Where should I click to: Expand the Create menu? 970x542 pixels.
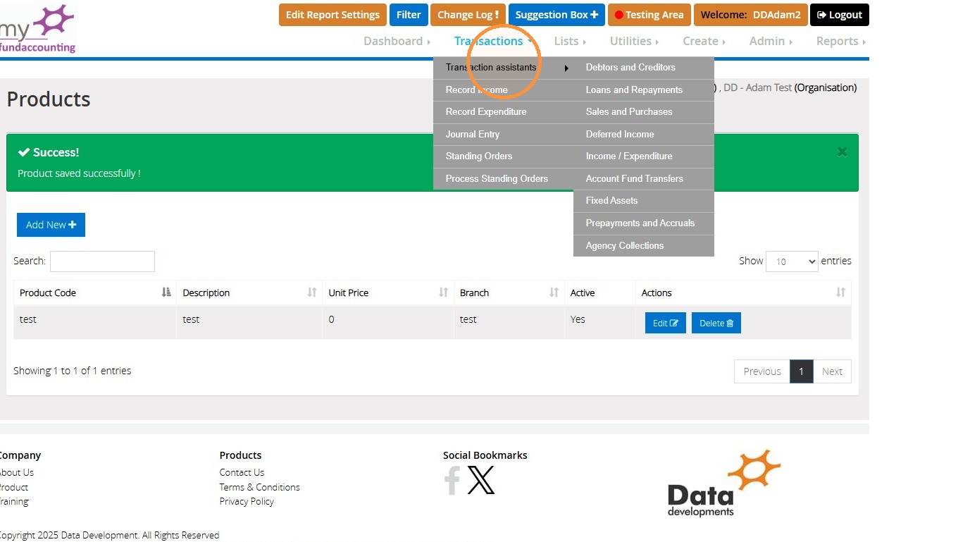(x=704, y=41)
